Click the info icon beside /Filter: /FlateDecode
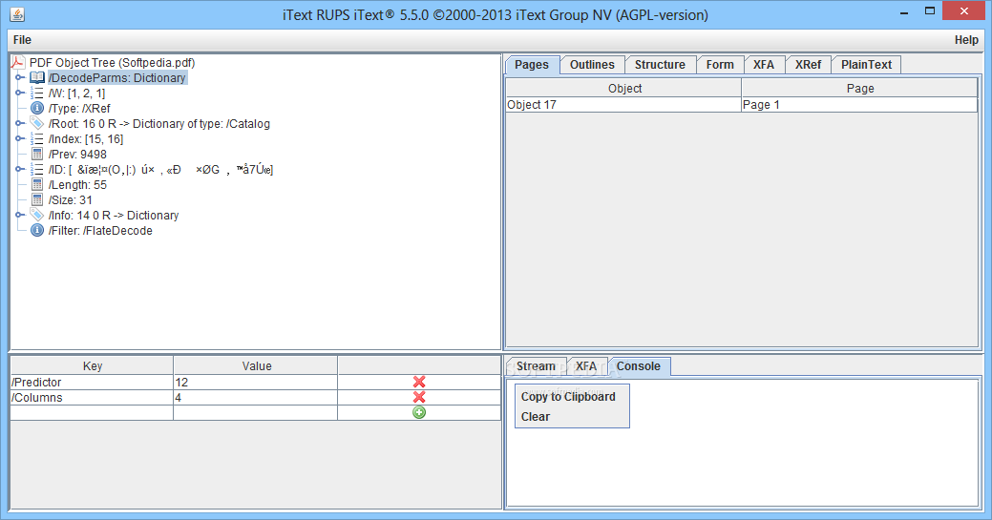This screenshot has width=992, height=520. tap(37, 230)
